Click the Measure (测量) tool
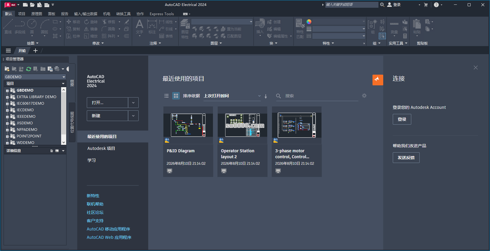 coord(394,27)
